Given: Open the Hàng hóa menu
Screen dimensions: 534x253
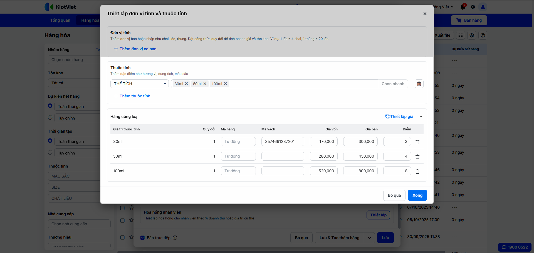Looking at the screenshot, I should 90,20.
